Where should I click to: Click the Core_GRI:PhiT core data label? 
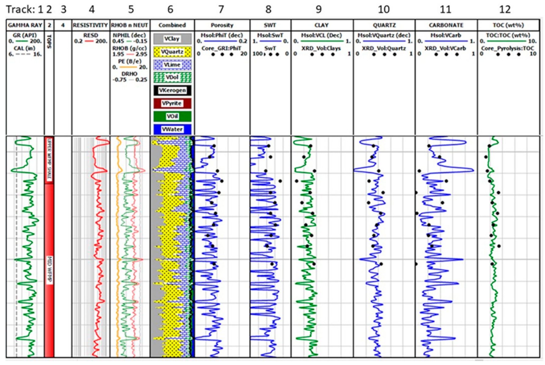click(221, 48)
